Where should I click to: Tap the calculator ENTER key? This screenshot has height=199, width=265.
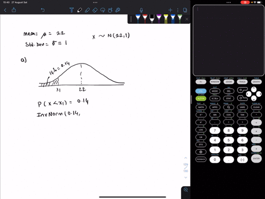click(x=256, y=159)
